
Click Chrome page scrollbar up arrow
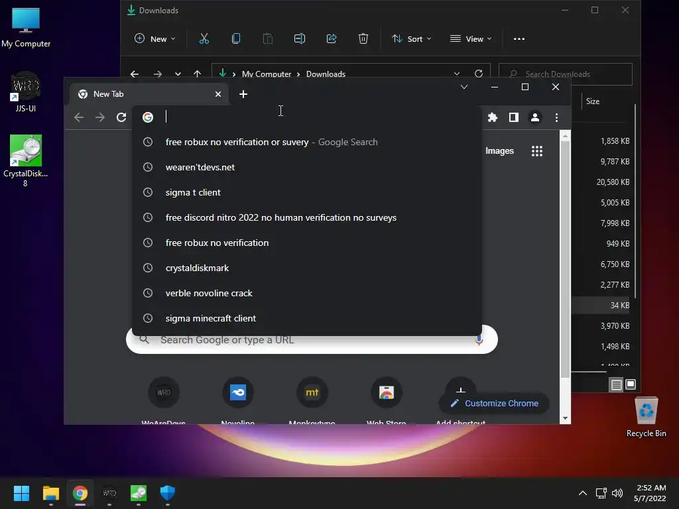565,136
